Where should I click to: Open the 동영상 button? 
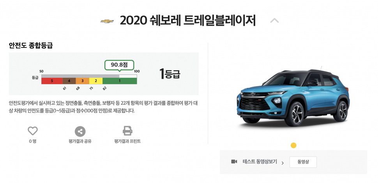[303, 162]
